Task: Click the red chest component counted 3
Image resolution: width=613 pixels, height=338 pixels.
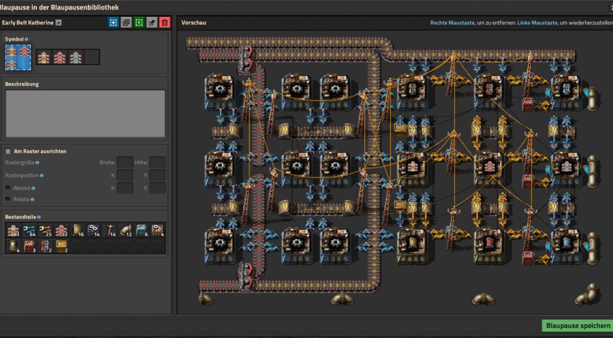Action: [29, 246]
